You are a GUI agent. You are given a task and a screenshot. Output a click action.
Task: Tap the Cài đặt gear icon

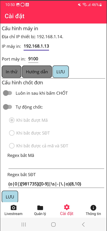[x=67, y=207]
